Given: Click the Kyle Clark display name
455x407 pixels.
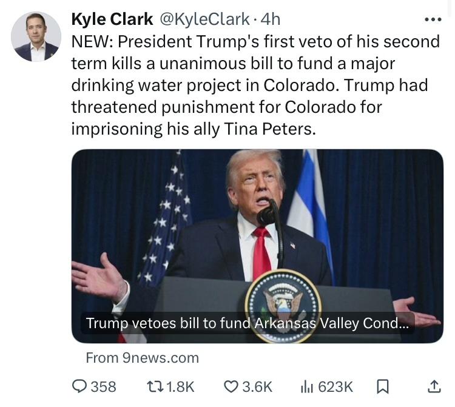Looking at the screenshot, I should pyautogui.click(x=112, y=19).
